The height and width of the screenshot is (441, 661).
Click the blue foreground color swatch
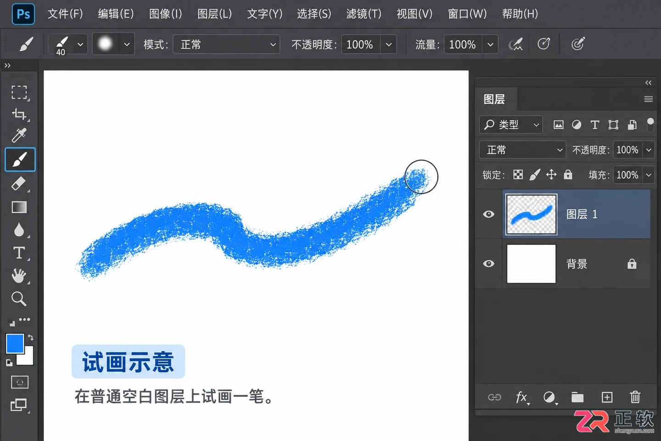(15, 344)
